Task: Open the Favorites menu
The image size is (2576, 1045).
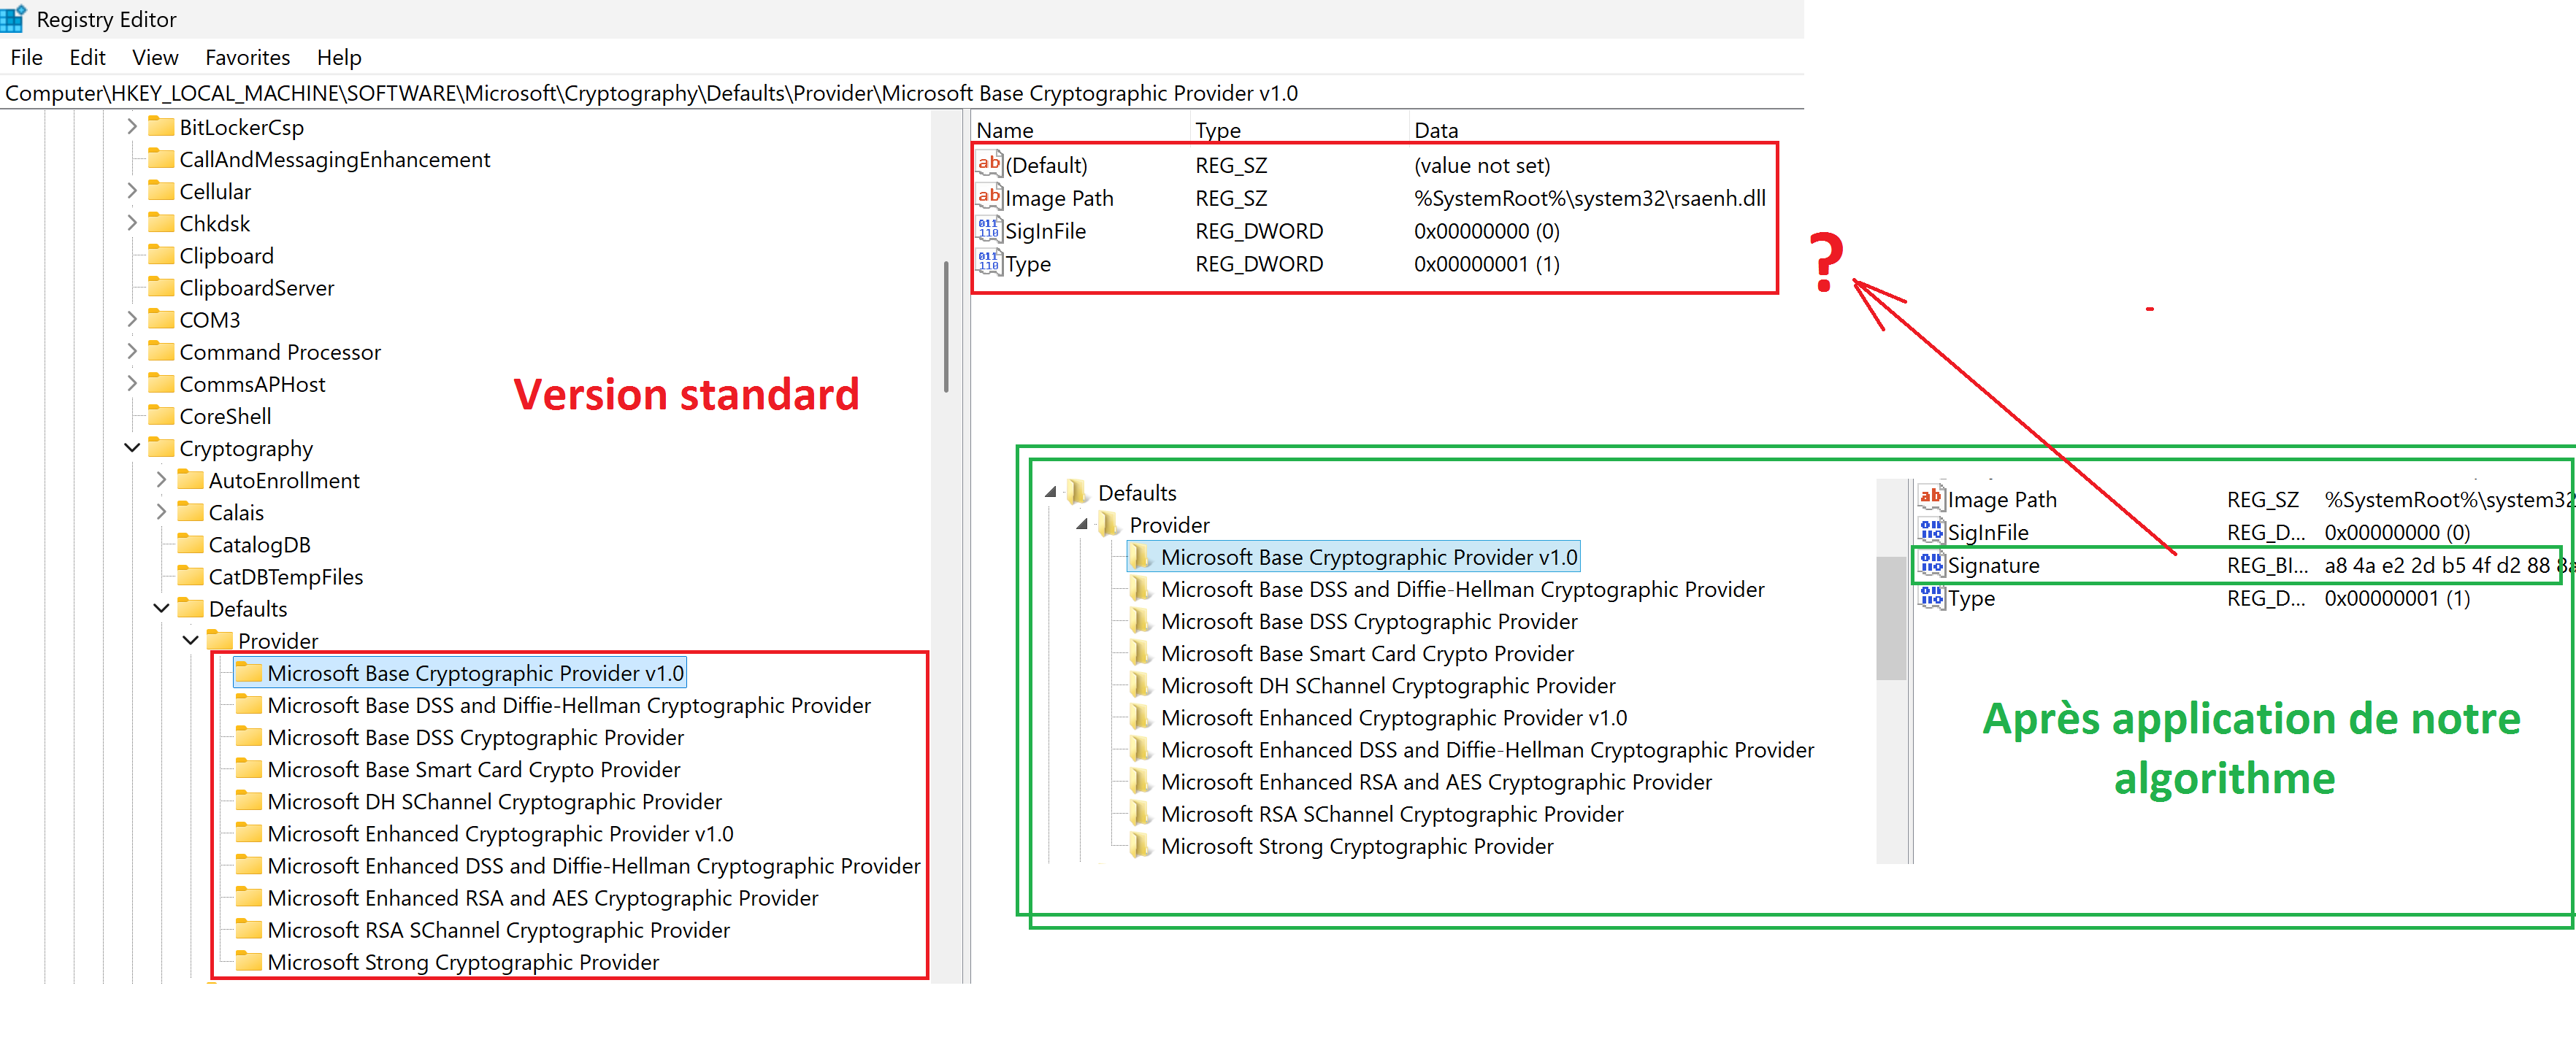Action: click(x=247, y=58)
